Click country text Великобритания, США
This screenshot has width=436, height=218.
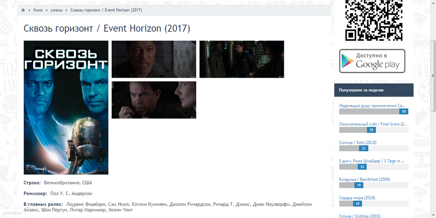[68, 183]
